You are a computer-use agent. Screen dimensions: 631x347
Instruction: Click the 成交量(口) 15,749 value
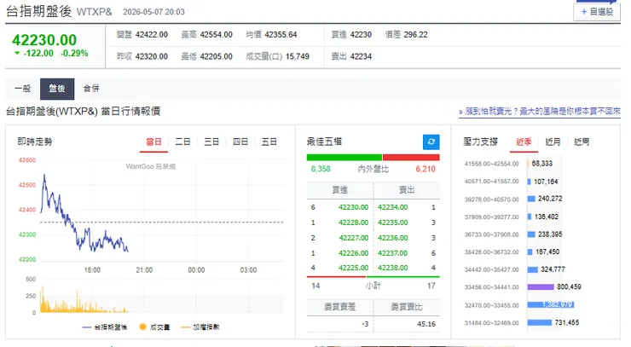pyautogui.click(x=298, y=57)
